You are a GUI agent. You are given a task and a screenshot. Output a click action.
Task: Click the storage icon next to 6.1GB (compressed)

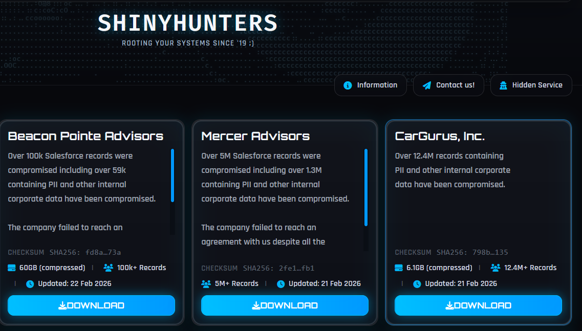click(399, 268)
